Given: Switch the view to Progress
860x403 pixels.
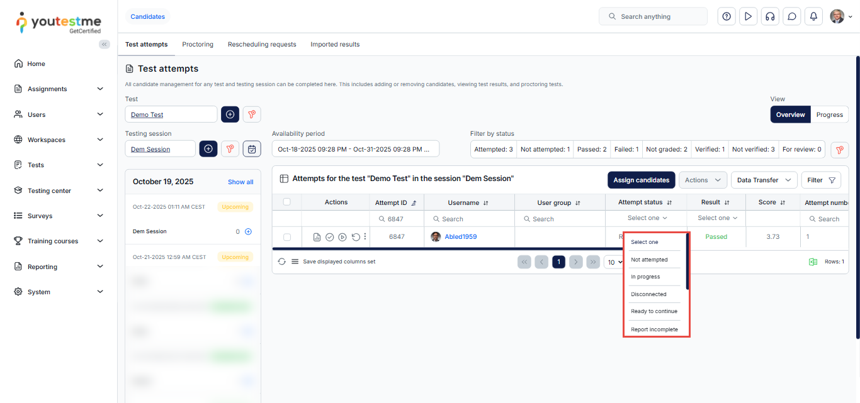Looking at the screenshot, I should coord(829,114).
